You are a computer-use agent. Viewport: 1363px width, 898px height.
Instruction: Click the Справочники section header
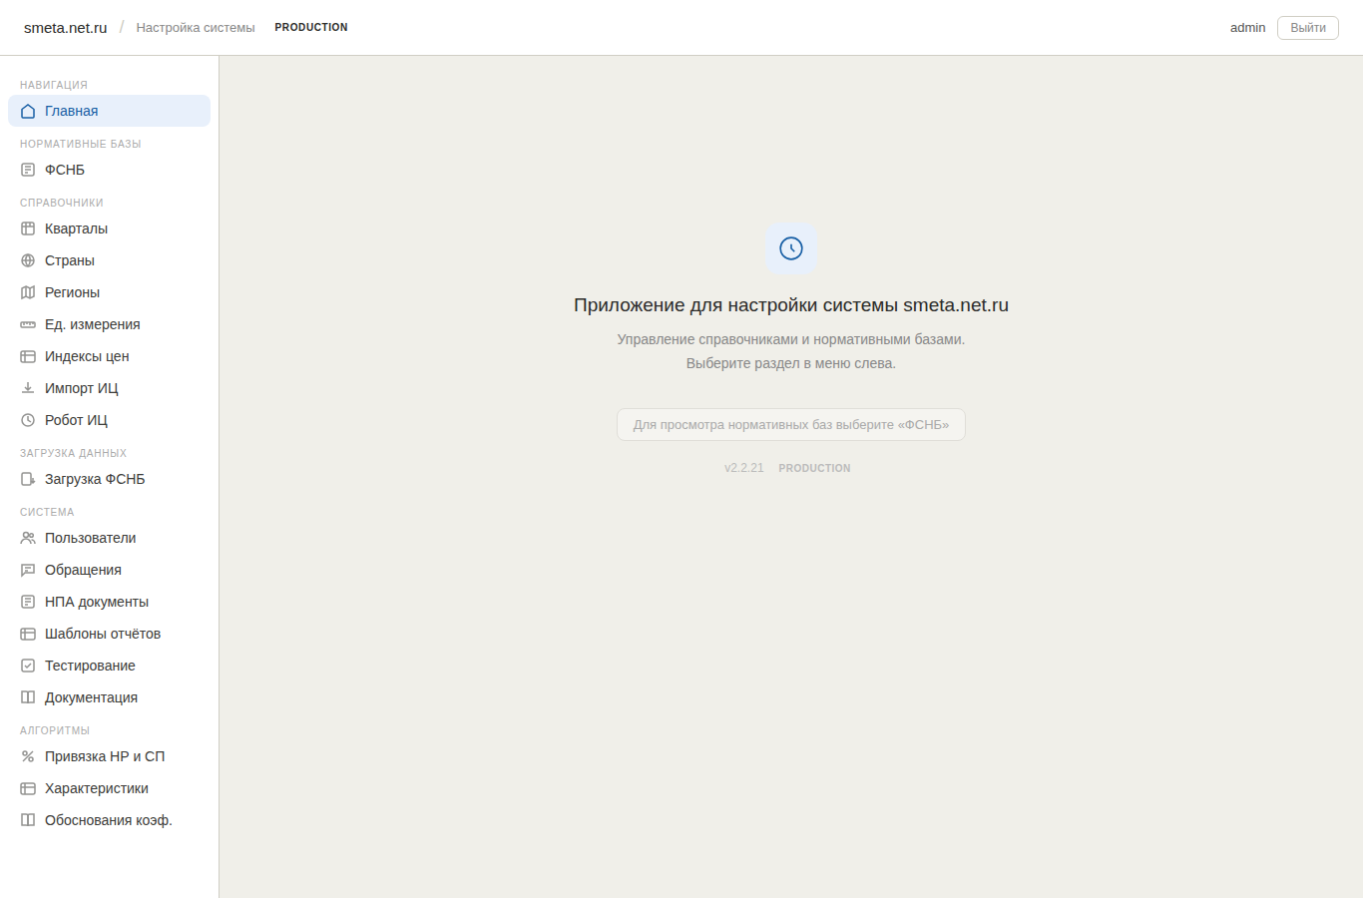pyautogui.click(x=62, y=203)
